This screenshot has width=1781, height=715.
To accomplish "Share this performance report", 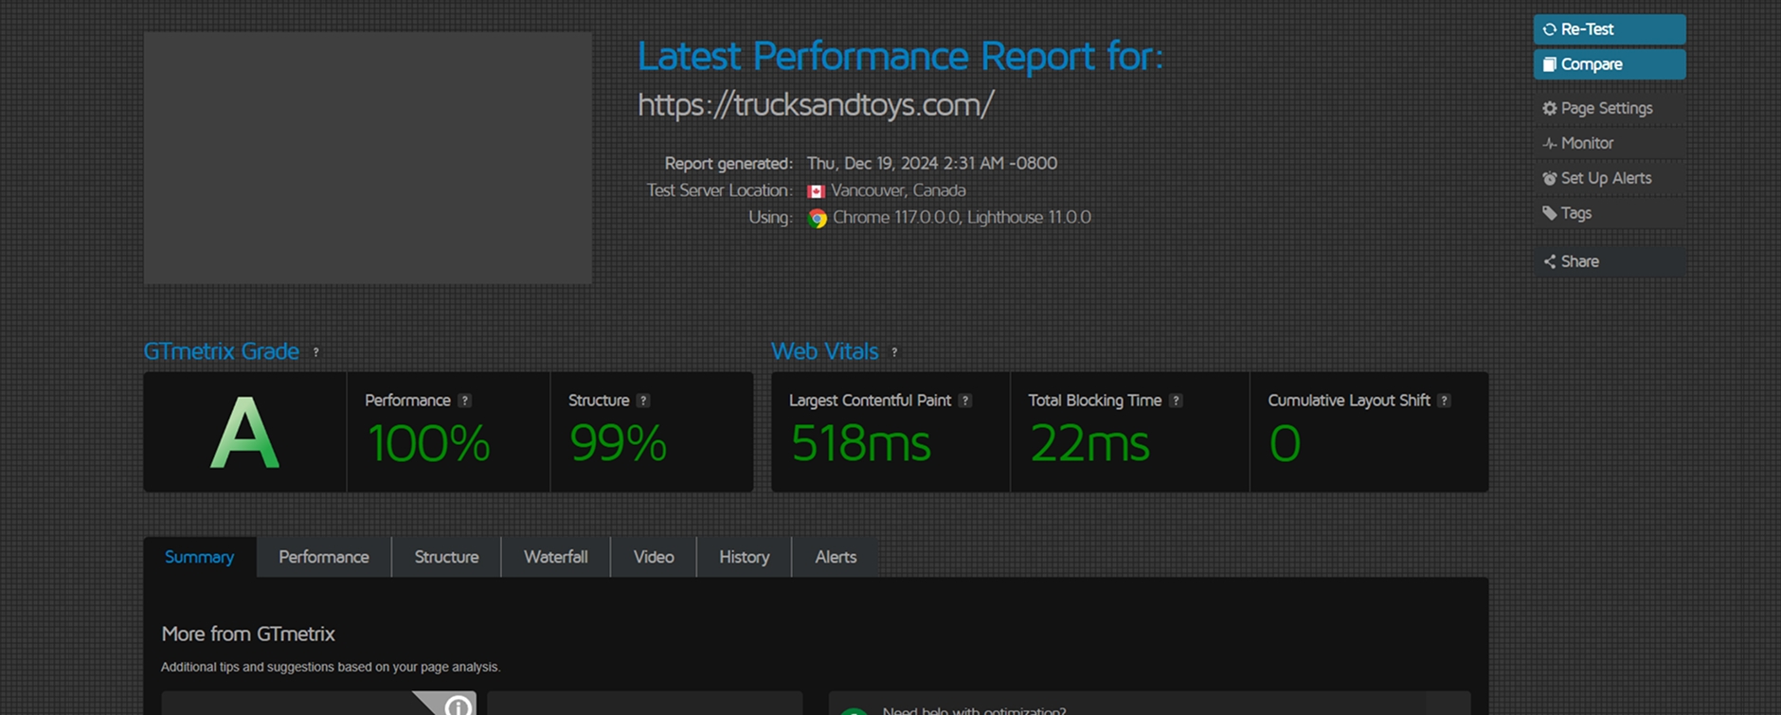I will pos(1578,261).
